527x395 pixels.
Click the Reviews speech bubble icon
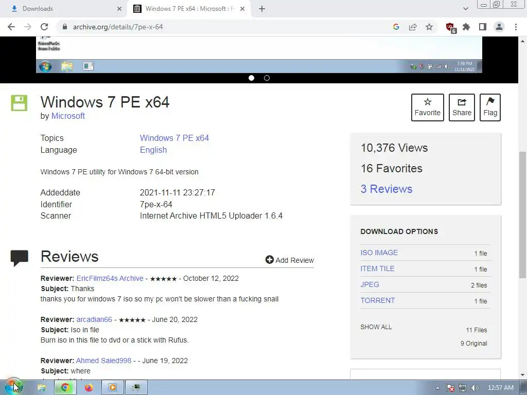click(20, 258)
